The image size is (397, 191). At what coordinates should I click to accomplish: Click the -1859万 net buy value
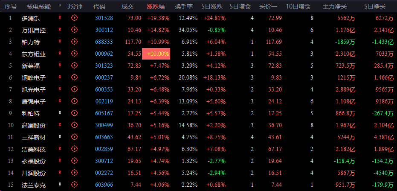345,42
